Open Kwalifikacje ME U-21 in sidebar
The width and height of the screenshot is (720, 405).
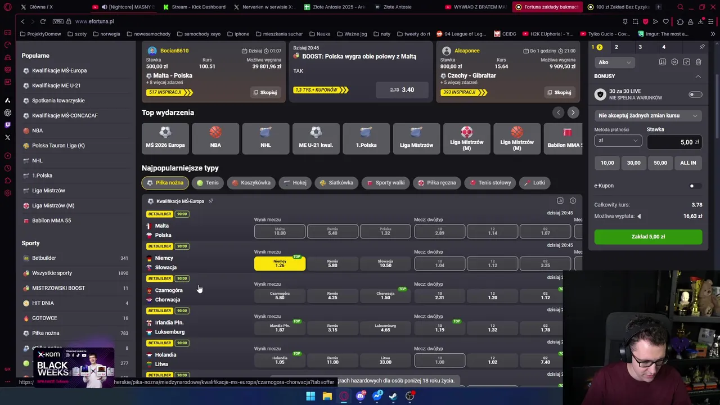tap(56, 85)
